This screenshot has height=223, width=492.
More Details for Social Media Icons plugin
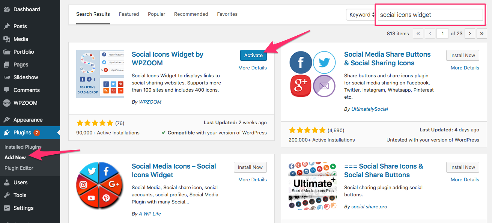click(x=253, y=180)
